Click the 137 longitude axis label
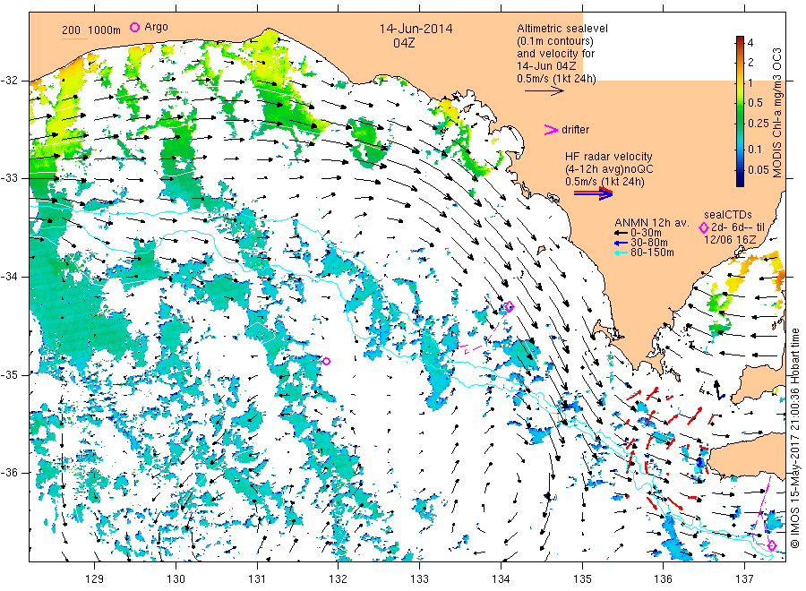Viewport: 806px width, 591px height. click(744, 579)
